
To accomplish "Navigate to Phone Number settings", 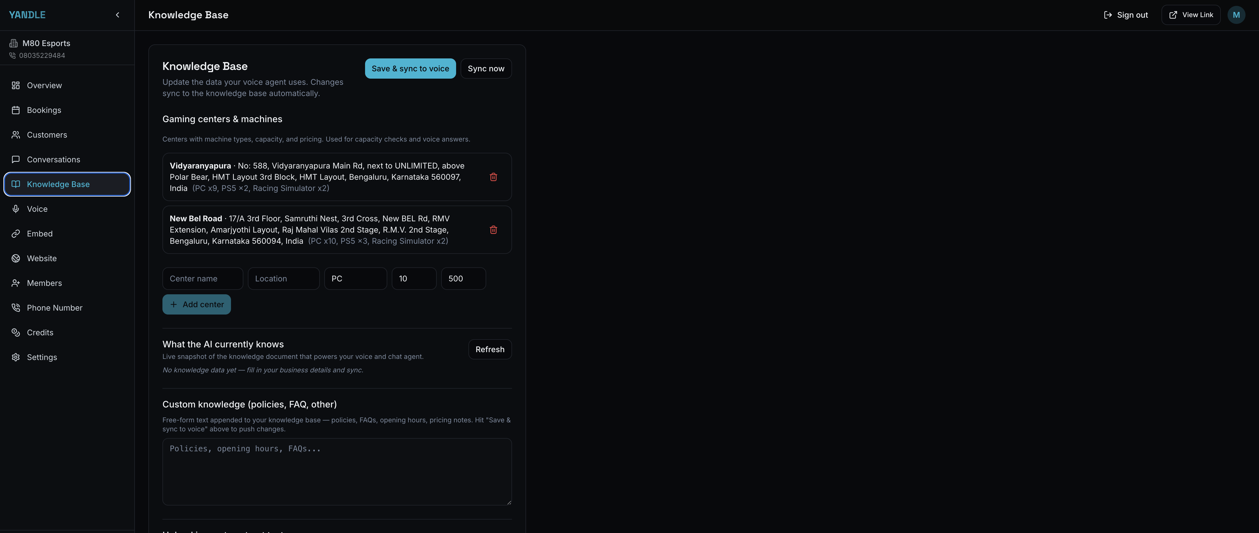I will coord(54,308).
